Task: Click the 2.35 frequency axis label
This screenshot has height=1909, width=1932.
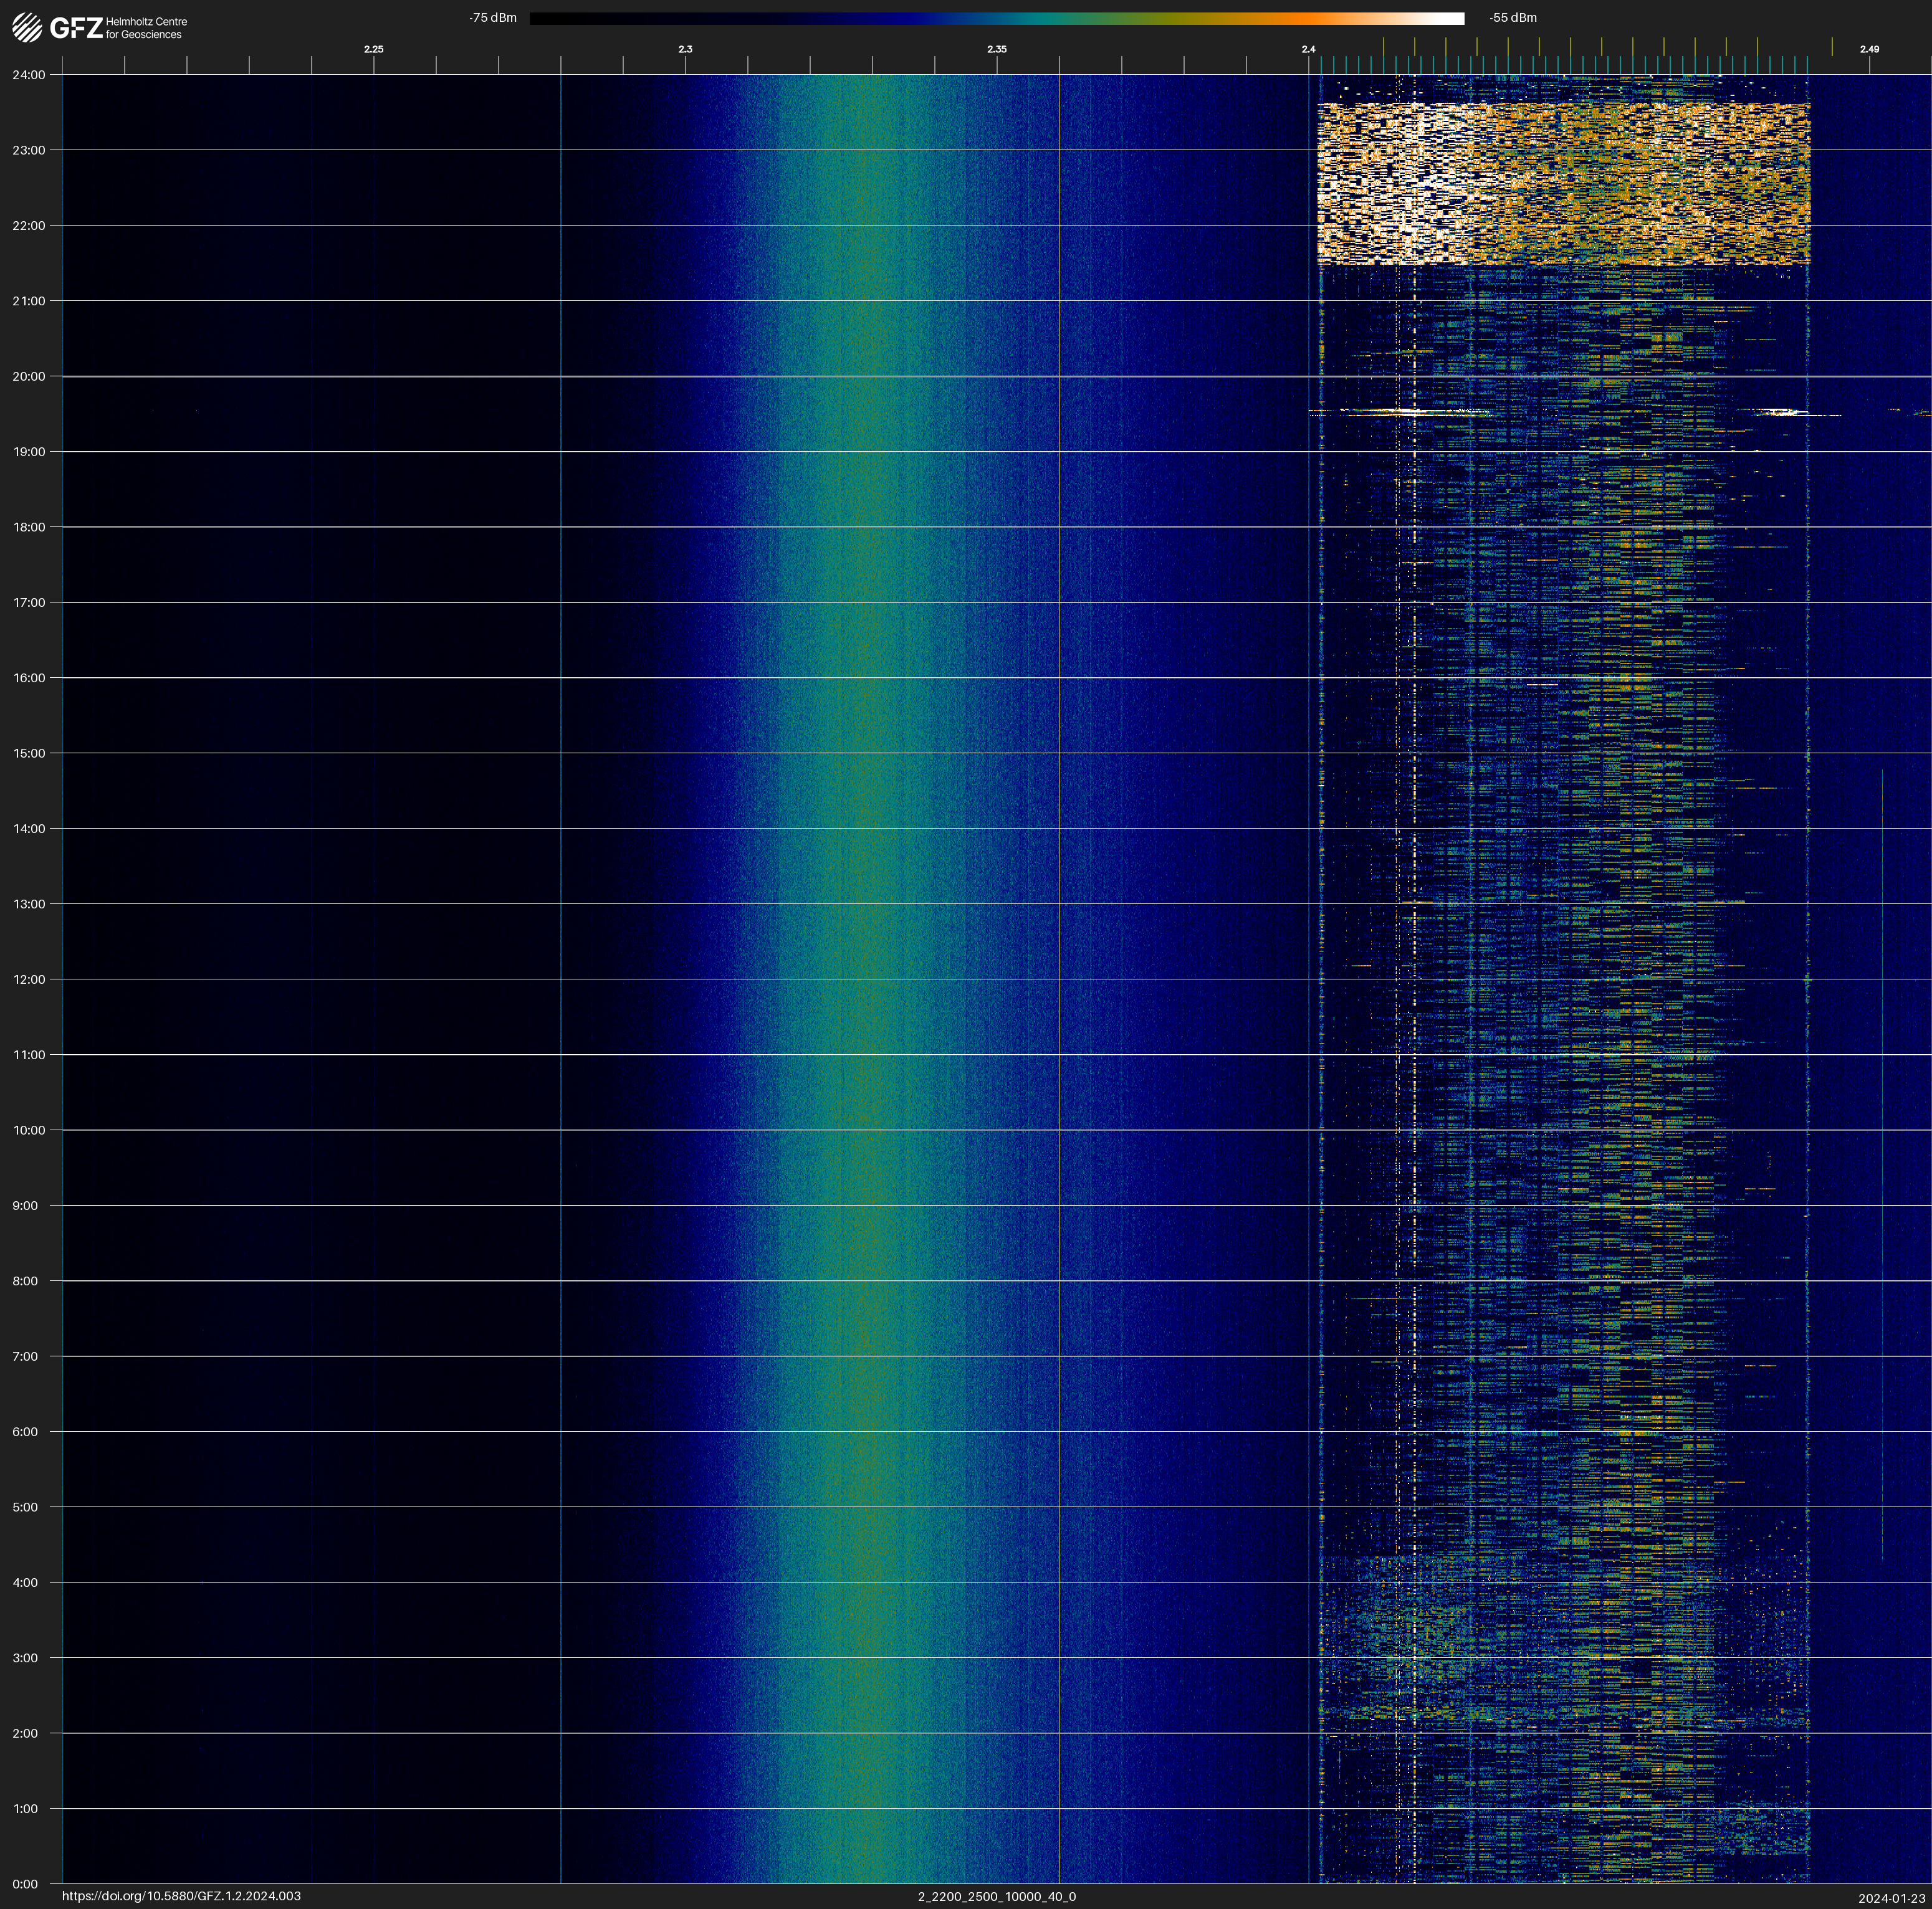Action: 996,49
